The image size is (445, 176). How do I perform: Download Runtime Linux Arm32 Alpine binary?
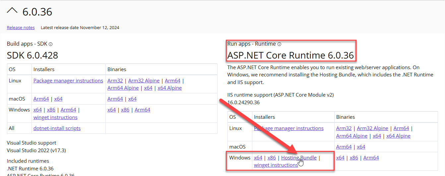[373, 128]
